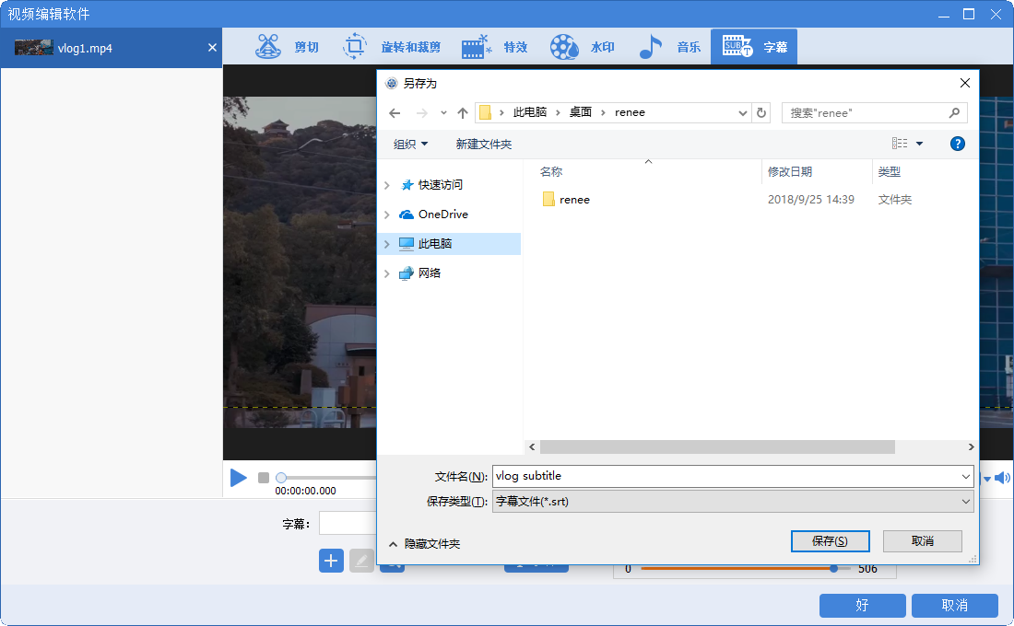The image size is (1014, 626).
Task: Expand the OneDrive tree node arrow
Action: point(387,214)
